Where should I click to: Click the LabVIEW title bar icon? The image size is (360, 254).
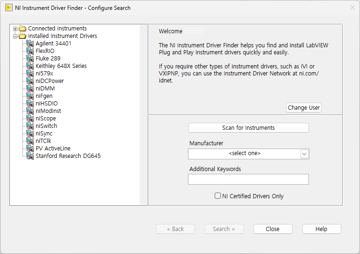tap(9, 8)
